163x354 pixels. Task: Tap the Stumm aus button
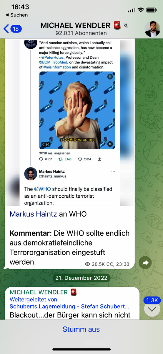pyautogui.click(x=81, y=329)
